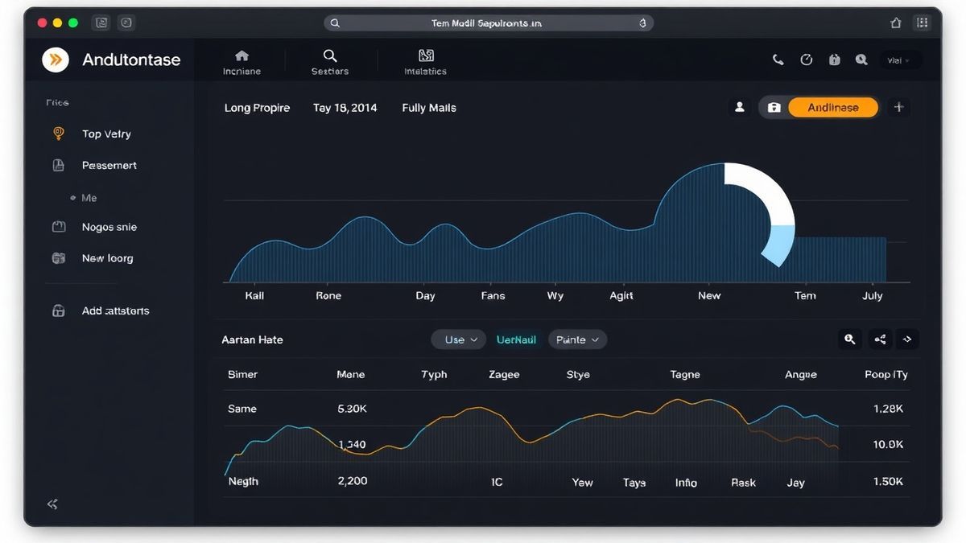
Task: Select Top Vetry in sidebar
Action: click(x=106, y=134)
